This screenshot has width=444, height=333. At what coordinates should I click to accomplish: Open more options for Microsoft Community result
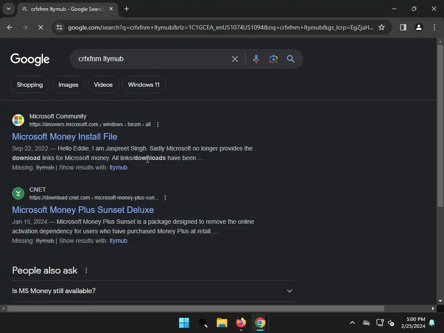point(158,124)
